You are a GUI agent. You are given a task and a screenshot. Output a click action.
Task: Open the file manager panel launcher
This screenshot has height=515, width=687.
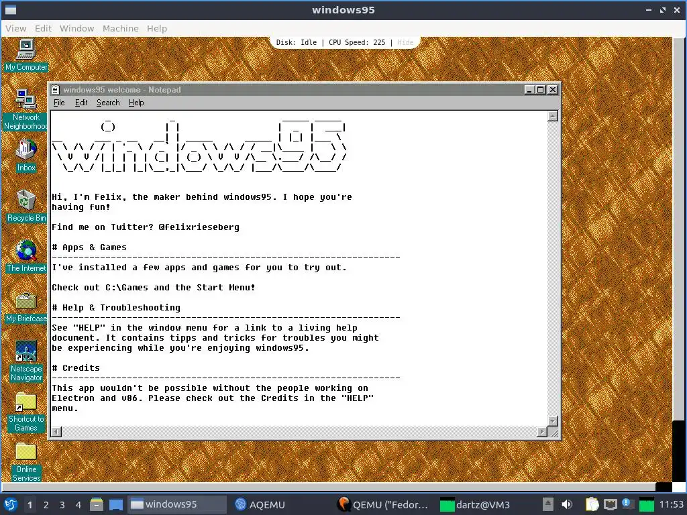[x=97, y=504]
